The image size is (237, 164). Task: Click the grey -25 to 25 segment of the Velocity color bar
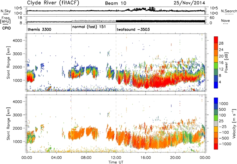pyautogui.click(x=216, y=124)
